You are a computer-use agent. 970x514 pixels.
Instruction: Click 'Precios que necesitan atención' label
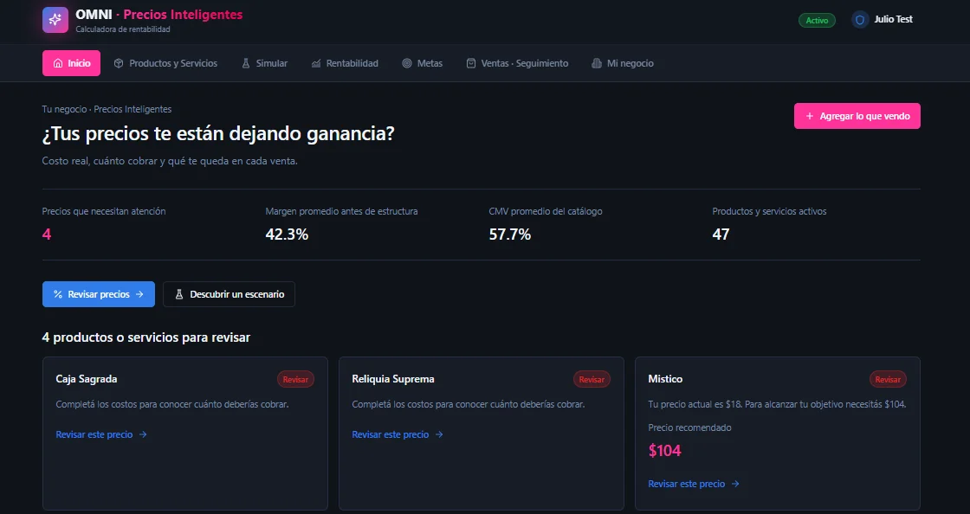[104, 211]
